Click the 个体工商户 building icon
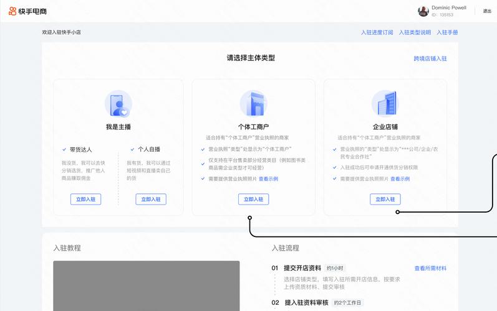Viewport: 497px width, 311px height. (253, 104)
